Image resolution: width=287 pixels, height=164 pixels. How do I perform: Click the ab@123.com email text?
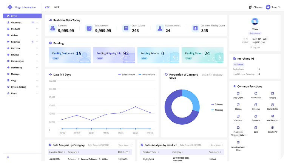tap(259, 42)
